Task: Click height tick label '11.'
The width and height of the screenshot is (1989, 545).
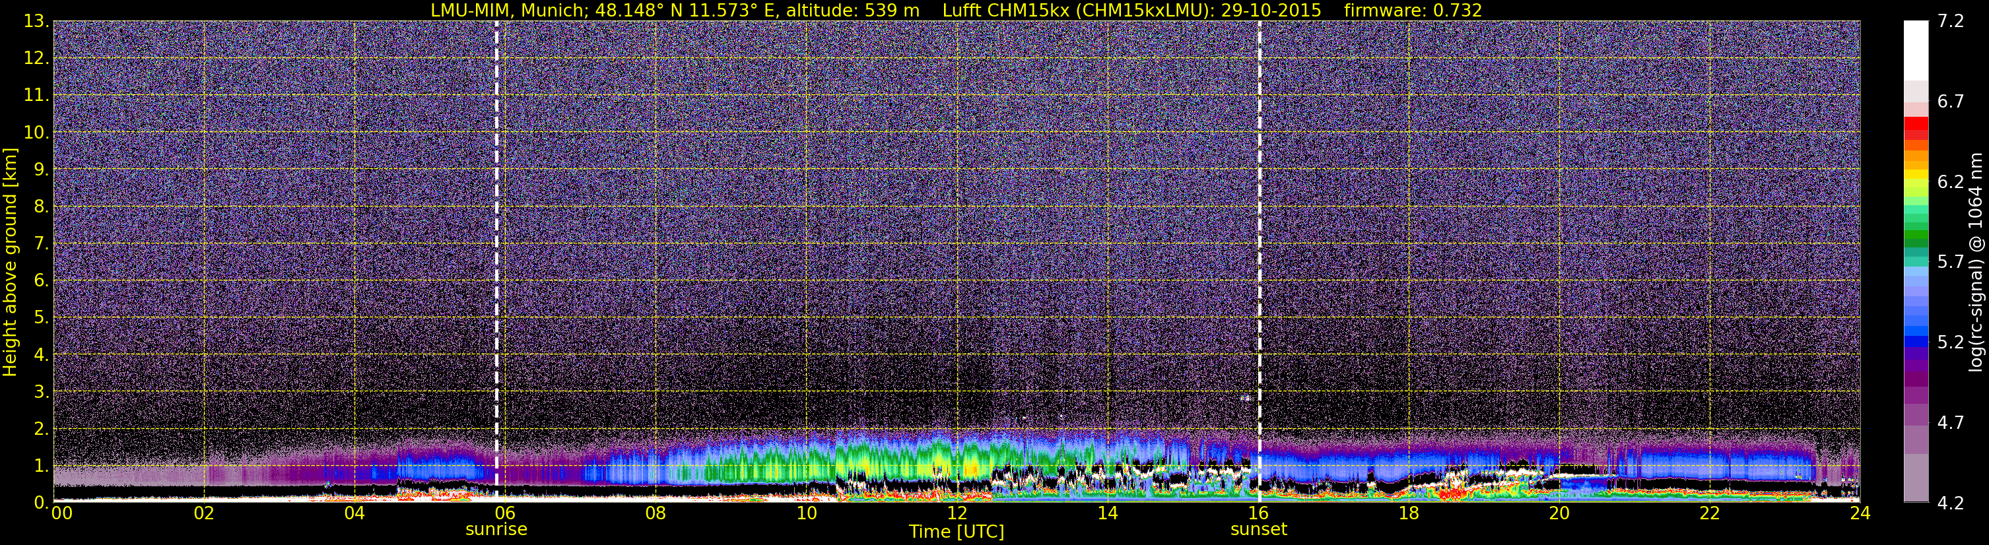Action: coord(36,96)
